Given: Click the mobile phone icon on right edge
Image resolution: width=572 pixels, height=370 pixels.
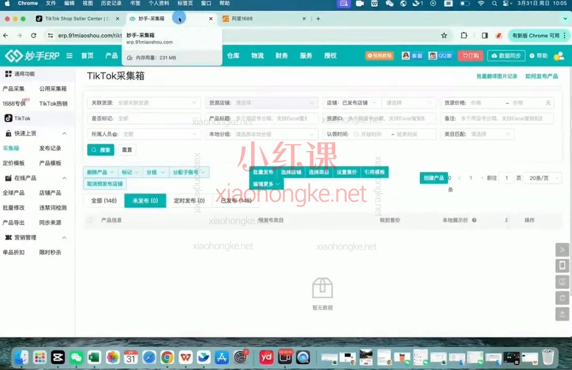Looking at the screenshot, I should [562, 265].
